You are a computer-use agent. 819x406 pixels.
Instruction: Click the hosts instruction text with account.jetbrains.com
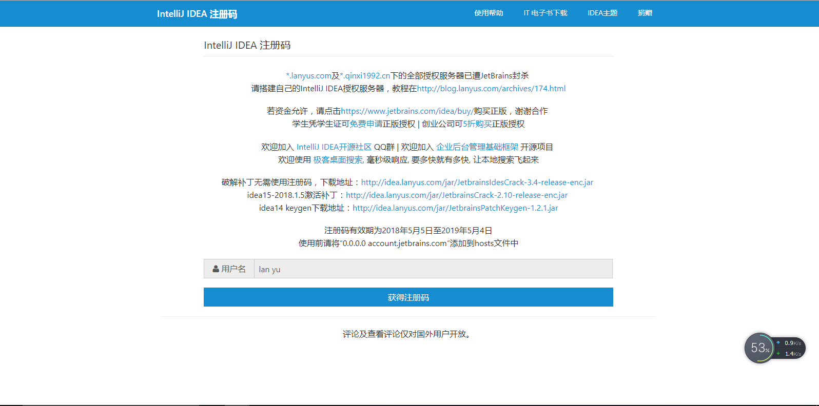(x=408, y=243)
